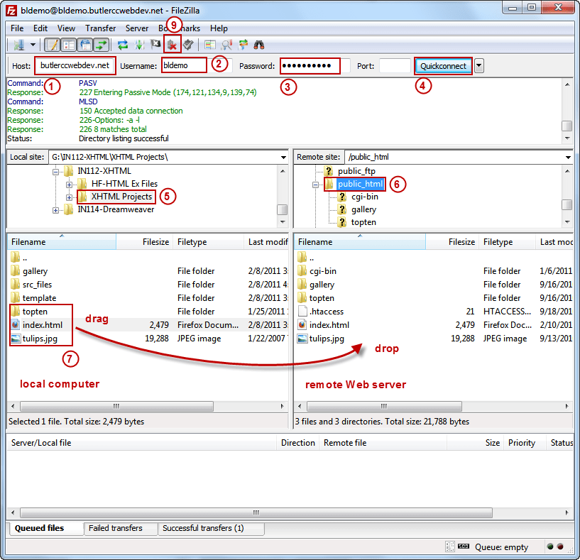Switch to the Failed transfers tab

tap(121, 529)
